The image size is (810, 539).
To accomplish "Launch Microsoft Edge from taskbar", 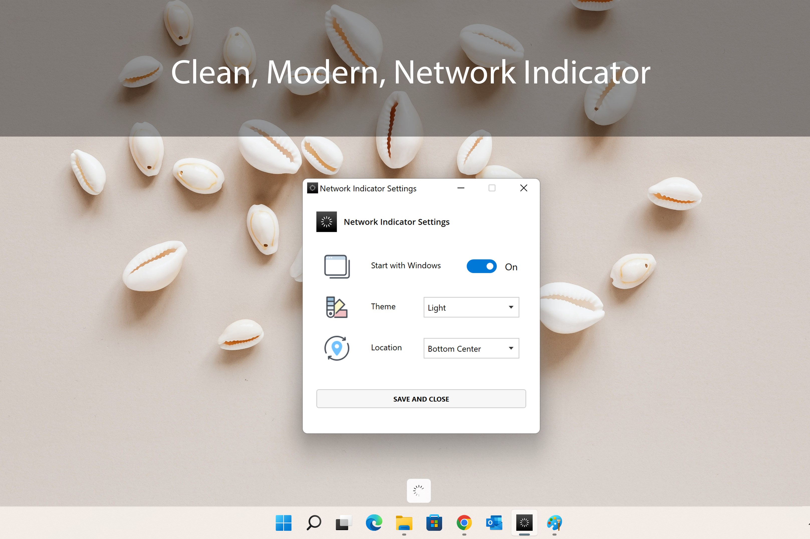I will (x=374, y=523).
